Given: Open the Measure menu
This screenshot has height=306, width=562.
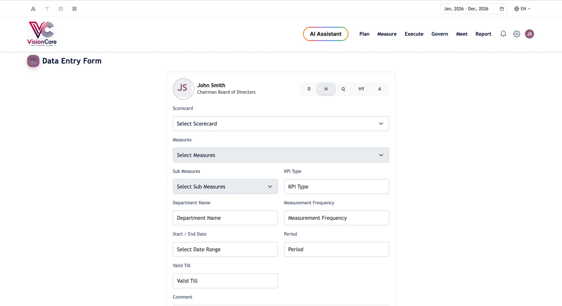Looking at the screenshot, I should point(387,34).
